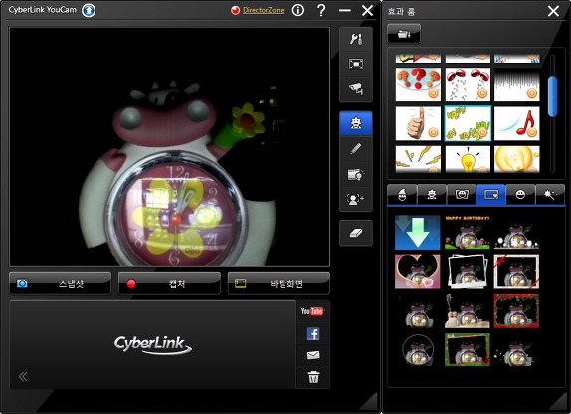Click the update arrow icon next to YouCam

coord(89,10)
